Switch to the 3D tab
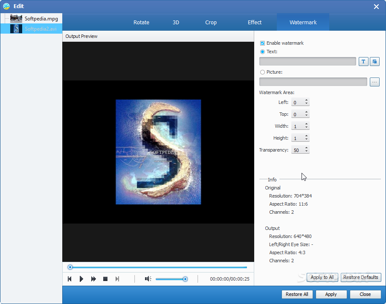 [176, 23]
